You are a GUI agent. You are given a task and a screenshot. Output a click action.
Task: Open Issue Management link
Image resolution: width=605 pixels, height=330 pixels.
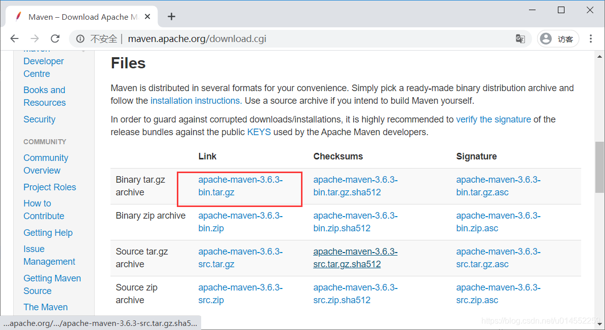pos(49,255)
